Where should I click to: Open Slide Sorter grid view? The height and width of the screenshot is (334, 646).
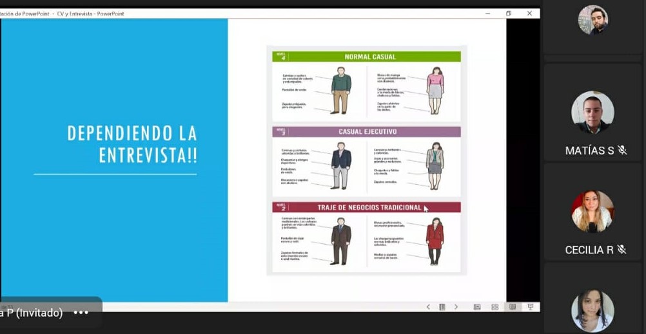click(x=495, y=307)
